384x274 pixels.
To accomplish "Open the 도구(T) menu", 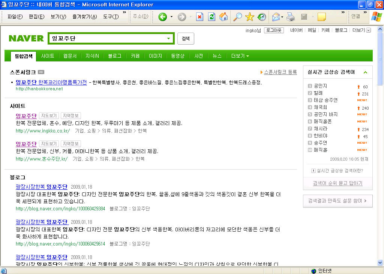I will click(x=111, y=16).
